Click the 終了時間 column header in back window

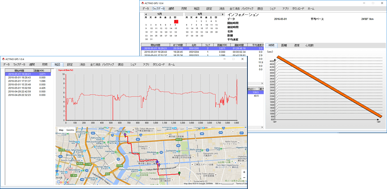pyautogui.click(x=178, y=45)
